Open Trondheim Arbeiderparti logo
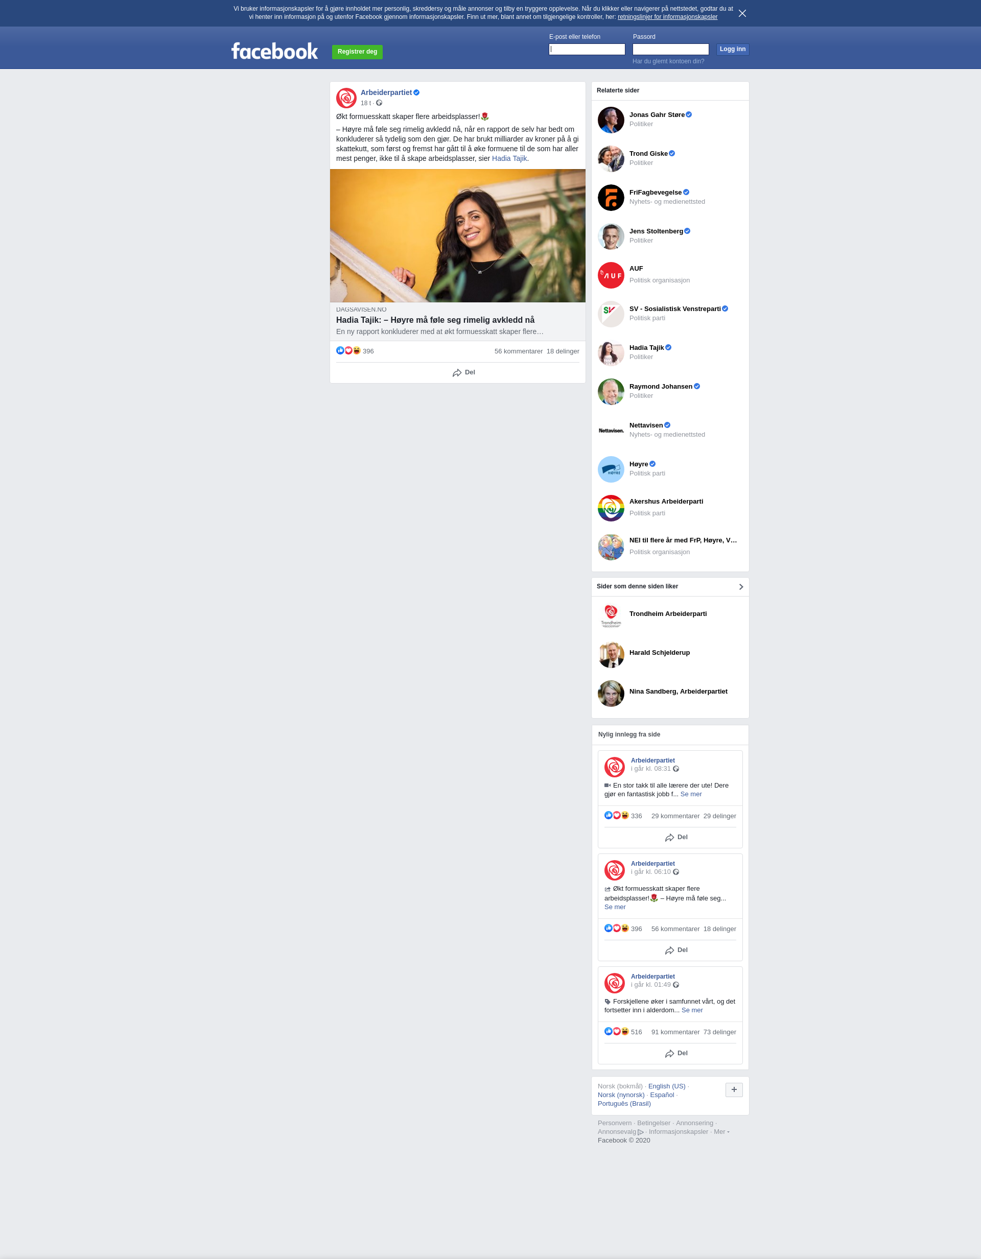Image resolution: width=981 pixels, height=1259 pixels. pos(611,615)
